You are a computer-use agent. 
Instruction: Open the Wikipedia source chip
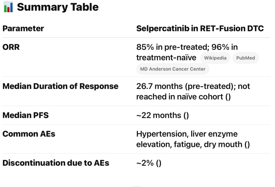point(215,58)
